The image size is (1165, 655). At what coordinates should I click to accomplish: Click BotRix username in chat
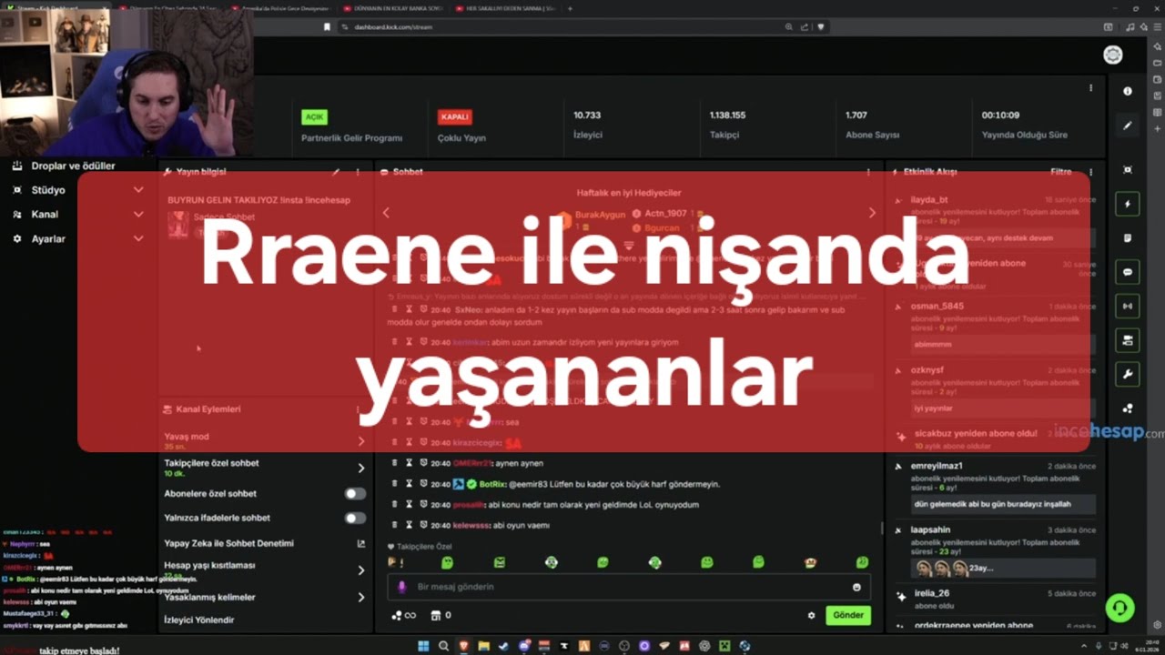pyautogui.click(x=492, y=484)
